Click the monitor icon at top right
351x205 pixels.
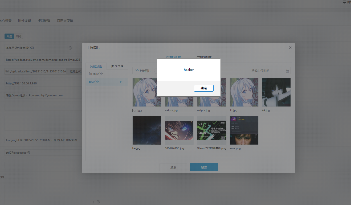click(344, 2)
